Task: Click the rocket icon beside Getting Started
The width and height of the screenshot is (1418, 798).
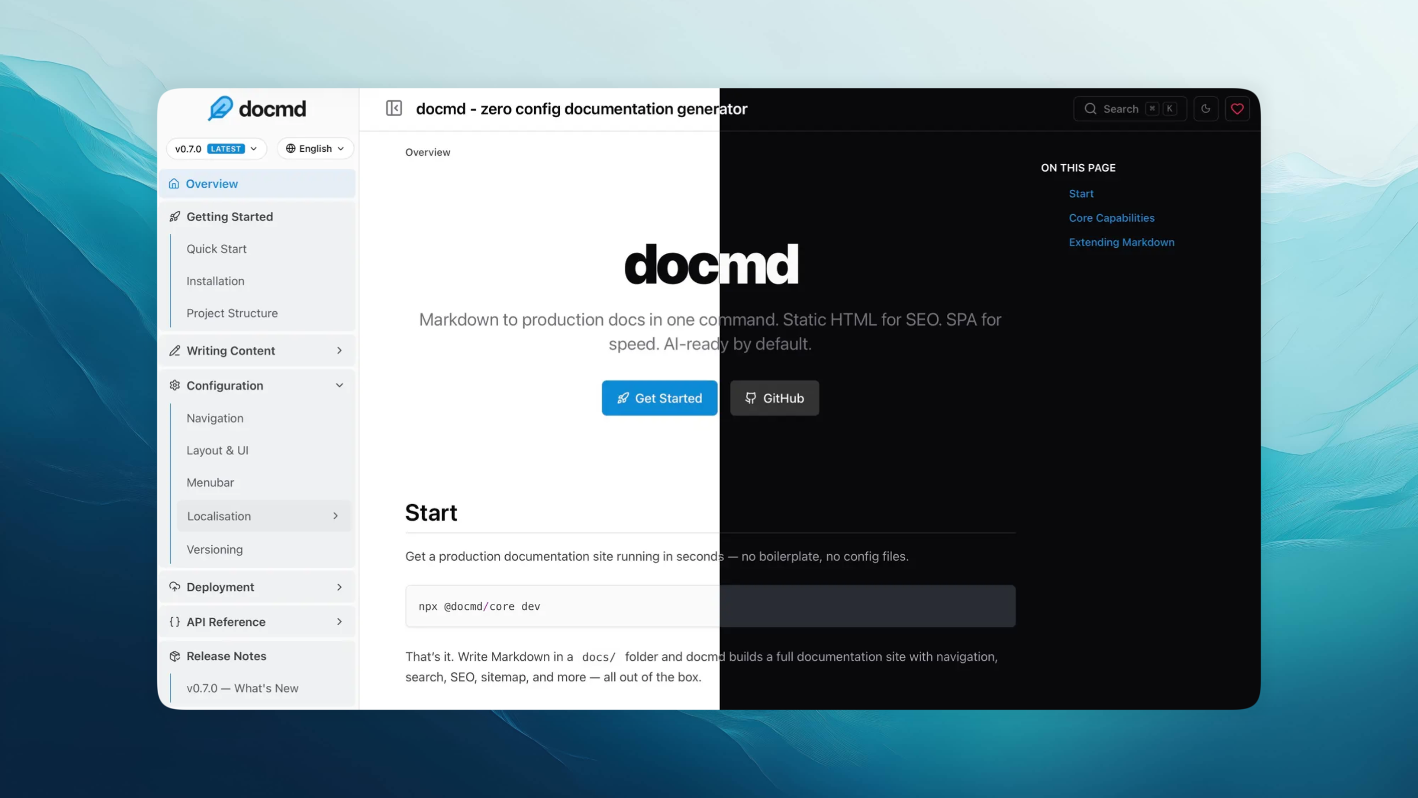Action: (x=174, y=217)
